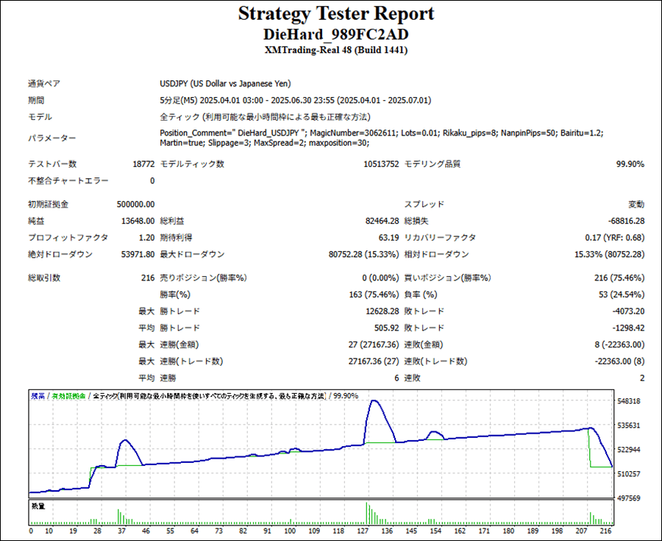The height and width of the screenshot is (541, 662).
Task: Click initial deposit value 500000.00
Action: point(135,205)
